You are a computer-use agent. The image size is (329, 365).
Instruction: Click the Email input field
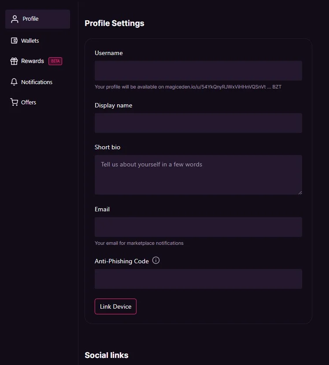pos(198,227)
